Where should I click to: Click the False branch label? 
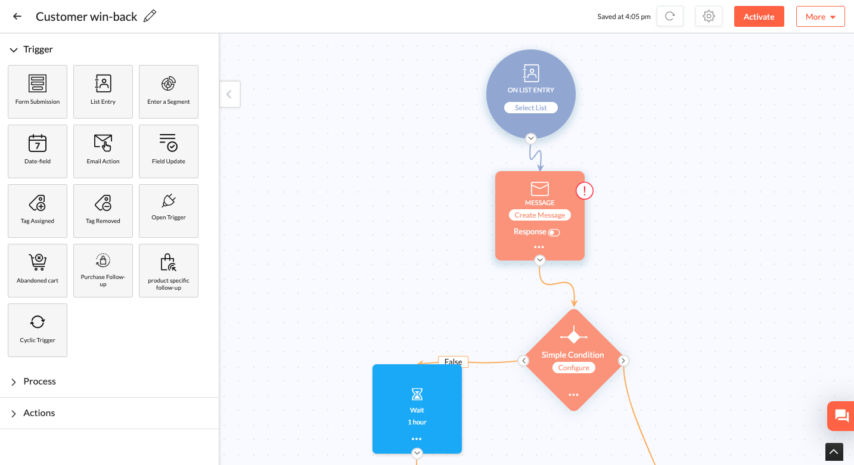454,362
